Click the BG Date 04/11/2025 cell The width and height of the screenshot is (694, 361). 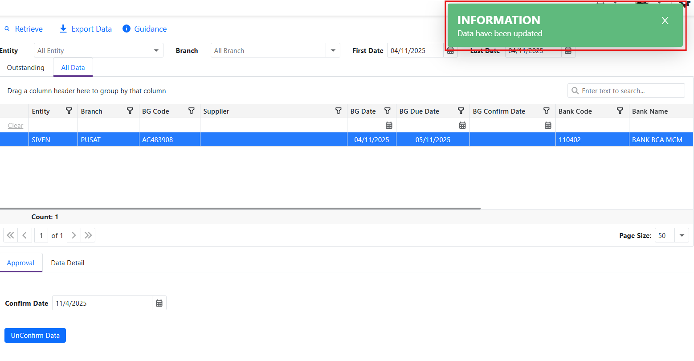[371, 139]
